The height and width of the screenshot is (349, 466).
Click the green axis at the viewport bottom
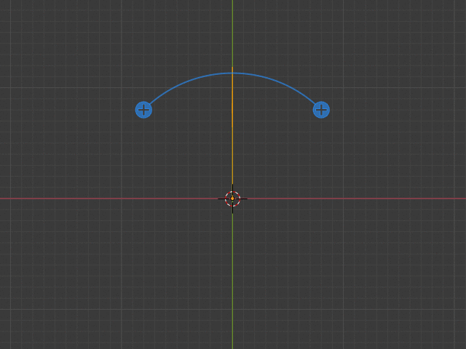click(232, 345)
